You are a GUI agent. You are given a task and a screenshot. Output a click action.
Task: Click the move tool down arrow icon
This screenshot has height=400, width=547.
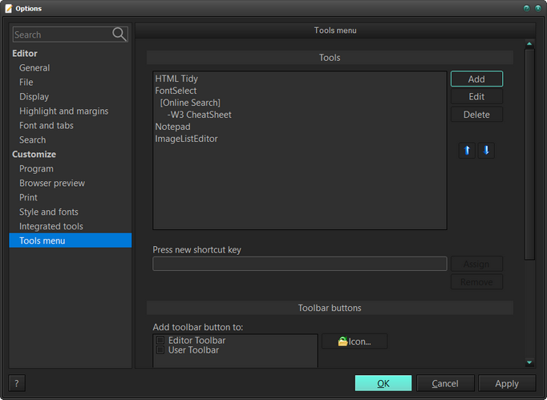486,150
